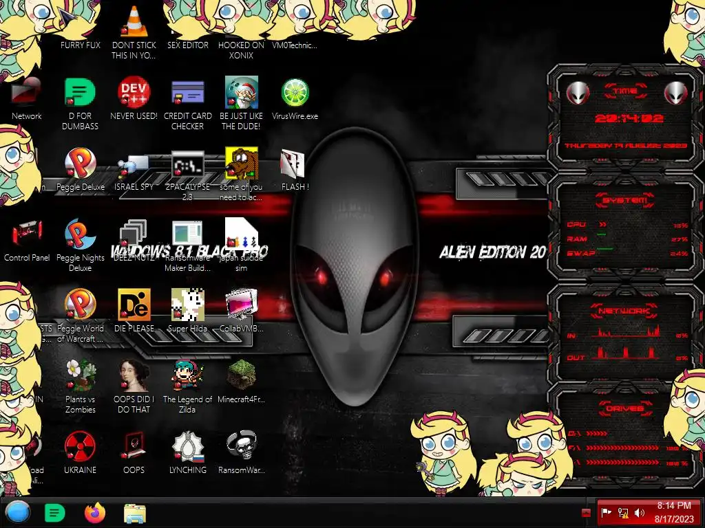The image size is (705, 528).
Task: Open the OOPS DID I DO THAT portrait icon
Action: point(134,387)
